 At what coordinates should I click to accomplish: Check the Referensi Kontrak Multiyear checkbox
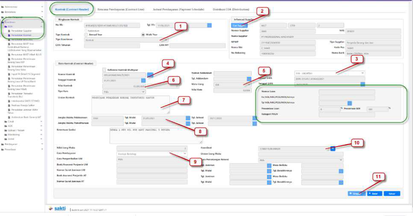coord(104,69)
